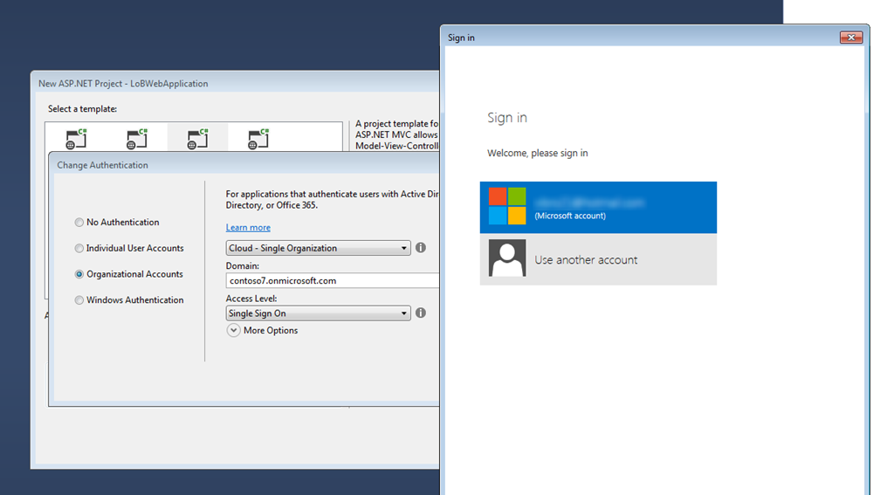Select the highlighted third template icon
The image size is (894, 495).
pyautogui.click(x=197, y=139)
